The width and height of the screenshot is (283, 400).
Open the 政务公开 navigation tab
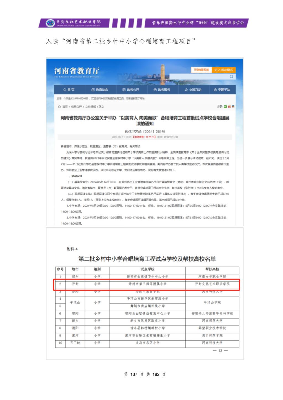131,90
